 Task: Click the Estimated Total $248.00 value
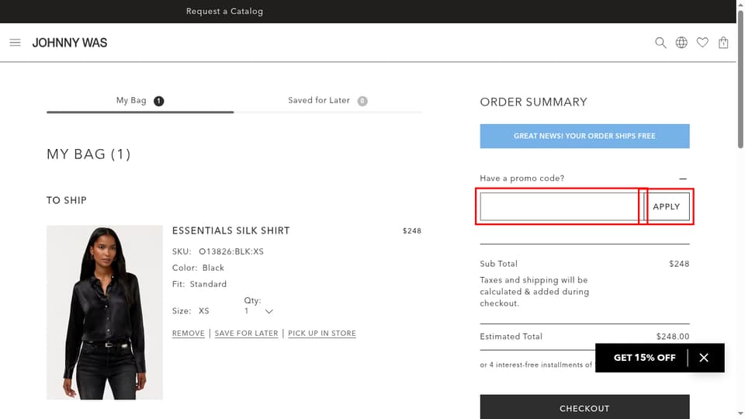tap(673, 336)
